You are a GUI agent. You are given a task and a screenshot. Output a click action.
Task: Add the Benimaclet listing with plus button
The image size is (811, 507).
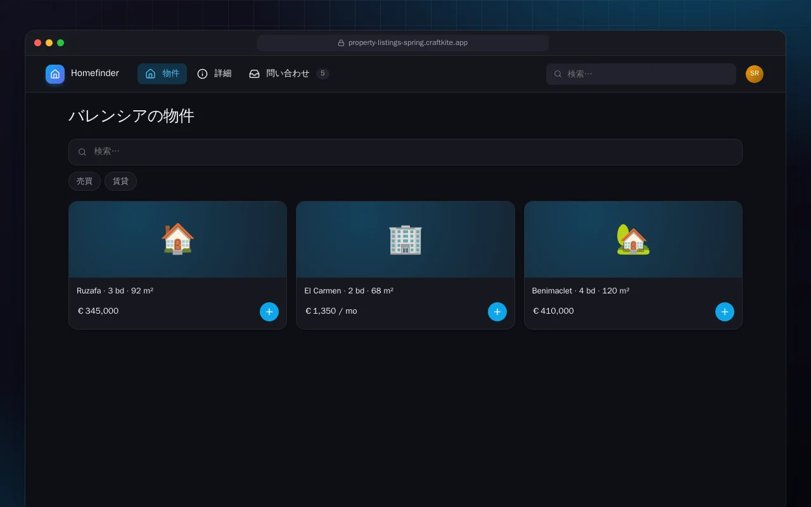pos(725,312)
